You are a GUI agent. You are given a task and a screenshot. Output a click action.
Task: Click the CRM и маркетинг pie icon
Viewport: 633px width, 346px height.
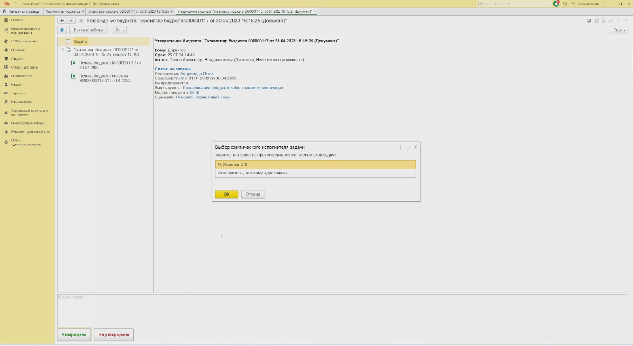[6, 41]
